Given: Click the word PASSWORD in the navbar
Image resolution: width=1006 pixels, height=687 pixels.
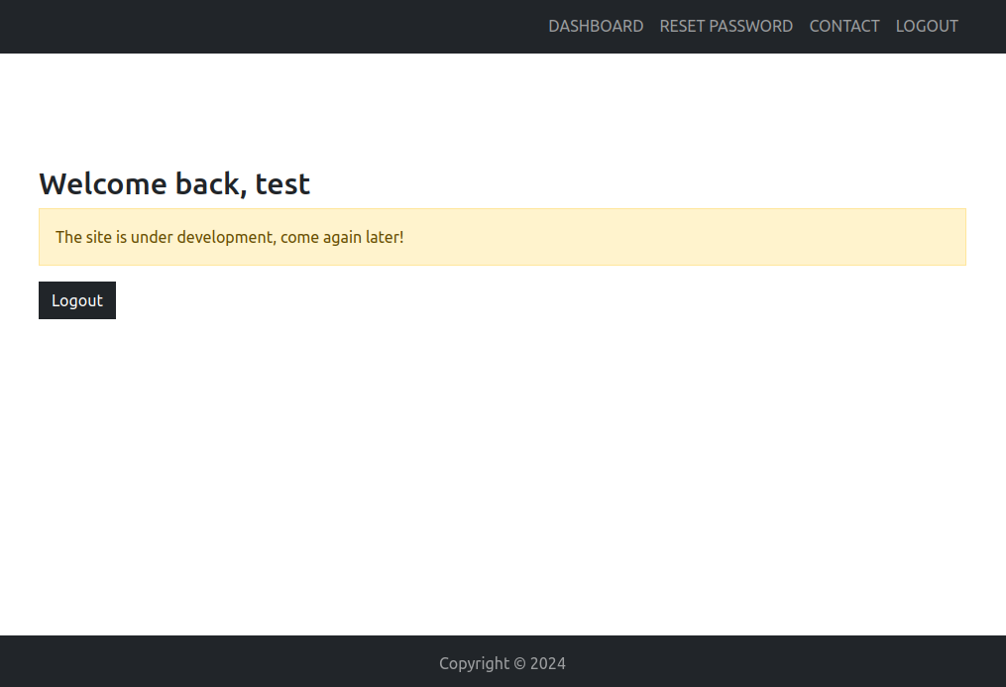Looking at the screenshot, I should (750, 27).
